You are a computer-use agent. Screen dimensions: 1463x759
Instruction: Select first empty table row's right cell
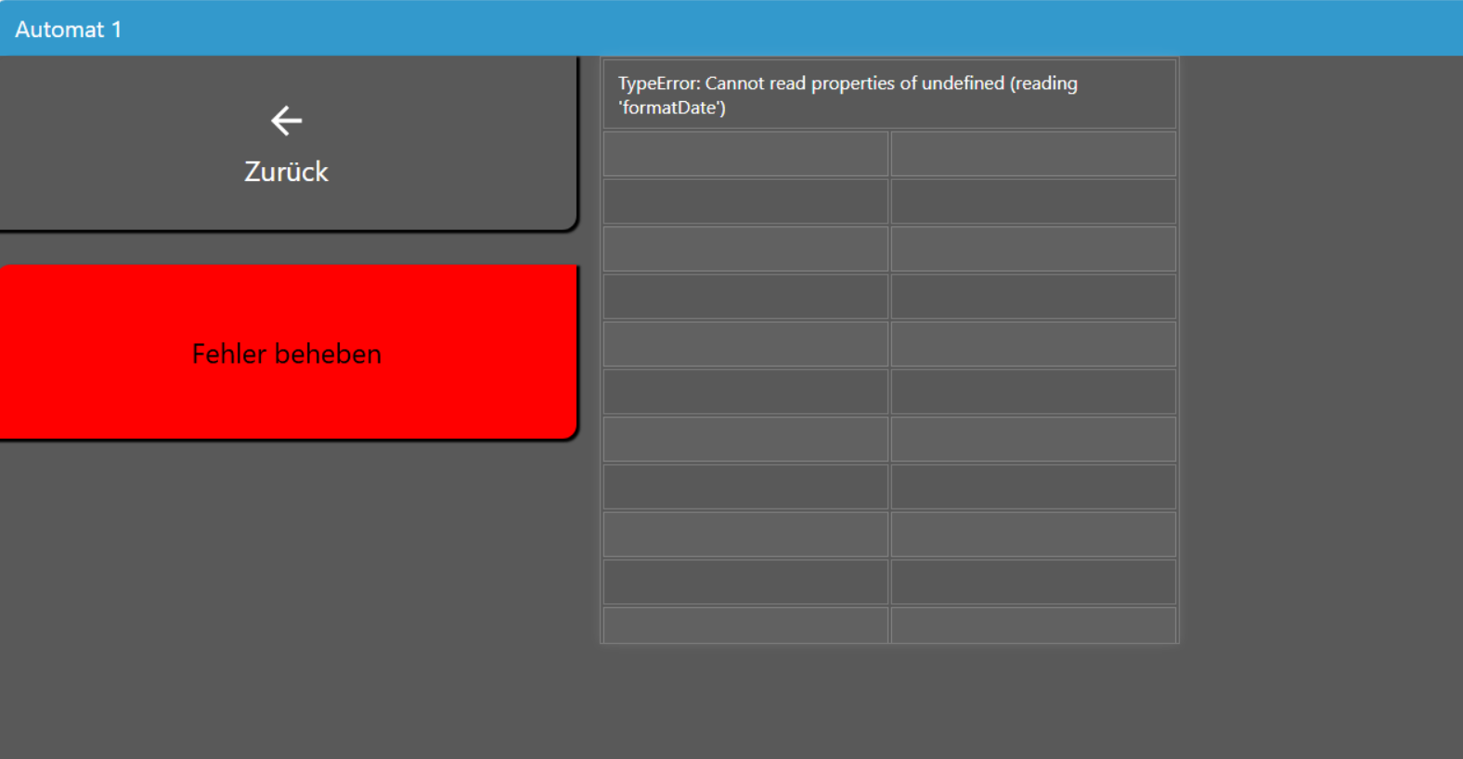point(1032,154)
